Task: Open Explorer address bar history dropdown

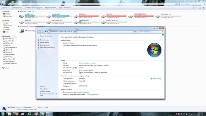Action: tap(175, 4)
